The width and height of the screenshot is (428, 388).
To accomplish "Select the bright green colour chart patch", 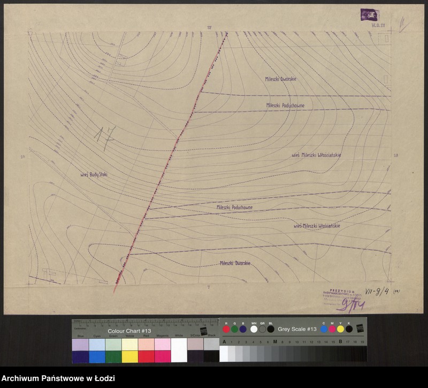I will 113,356.
